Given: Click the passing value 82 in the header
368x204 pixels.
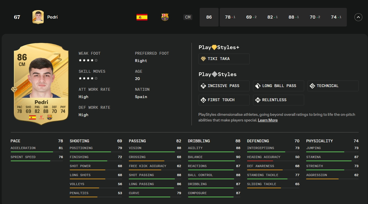Looking at the screenshot, I should pos(270,17).
